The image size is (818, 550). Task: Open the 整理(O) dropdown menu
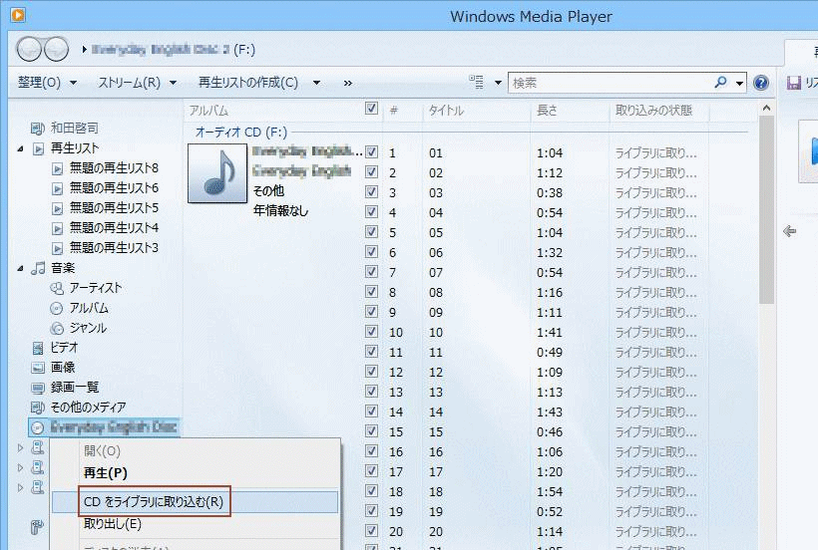click(x=48, y=83)
